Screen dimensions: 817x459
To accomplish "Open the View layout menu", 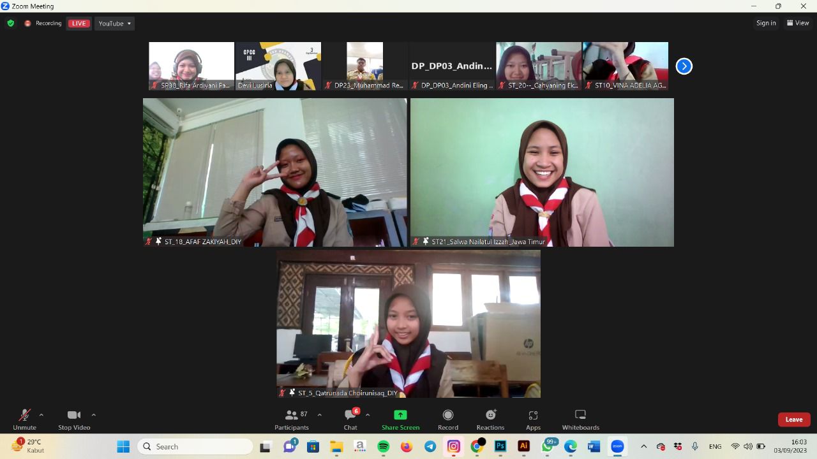I will tap(798, 23).
